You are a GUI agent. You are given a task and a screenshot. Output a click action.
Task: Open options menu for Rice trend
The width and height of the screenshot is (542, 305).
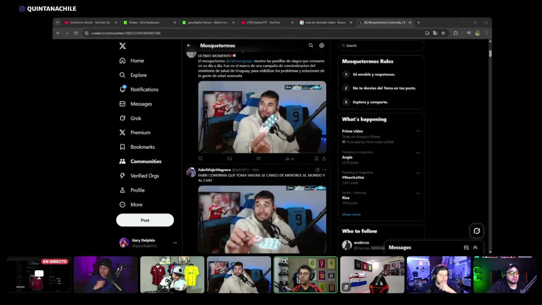tap(418, 193)
